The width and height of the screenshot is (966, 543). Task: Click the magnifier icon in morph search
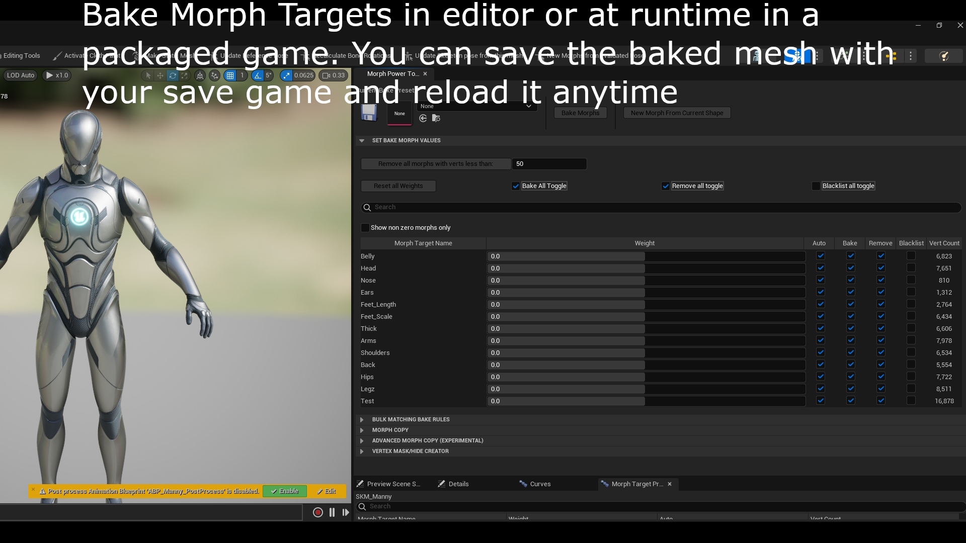[x=367, y=207]
